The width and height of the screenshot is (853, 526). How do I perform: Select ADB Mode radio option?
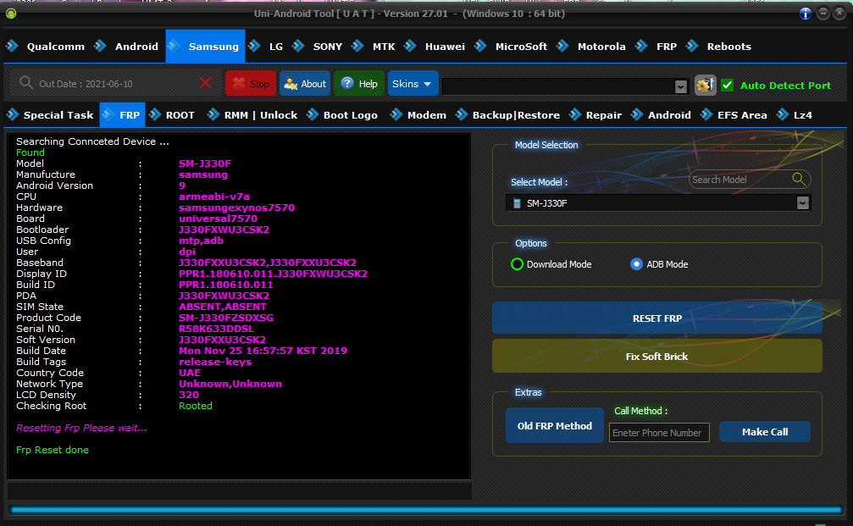pyautogui.click(x=637, y=264)
